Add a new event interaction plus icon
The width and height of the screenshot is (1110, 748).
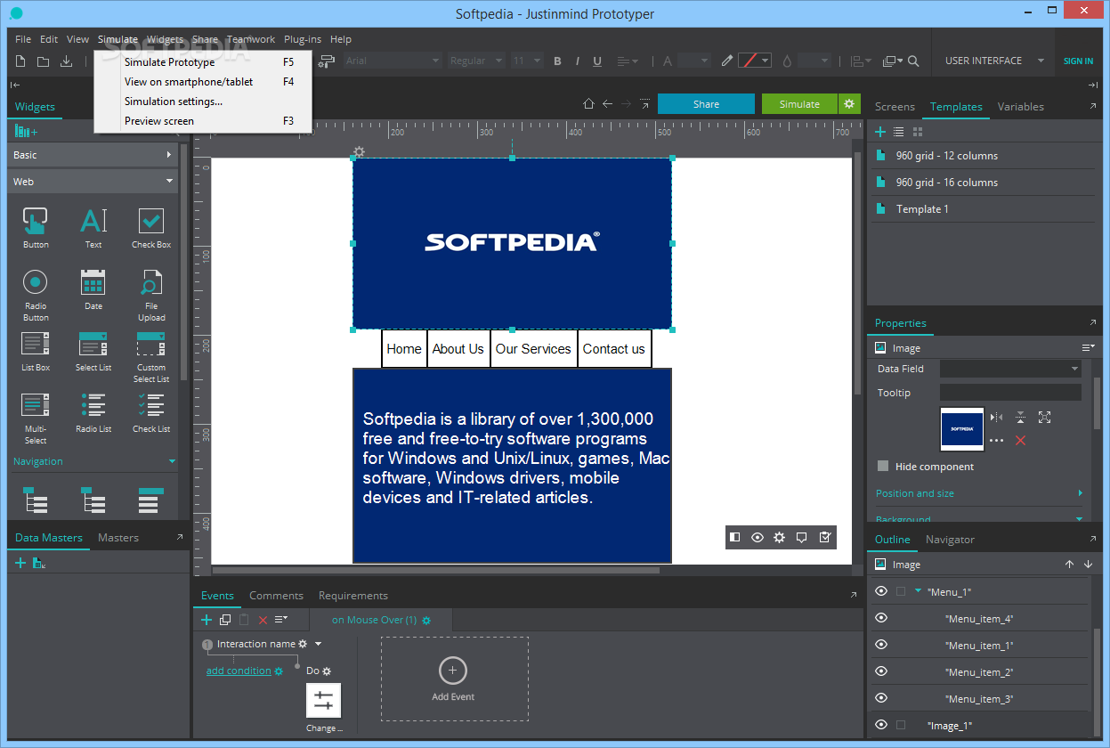[207, 620]
